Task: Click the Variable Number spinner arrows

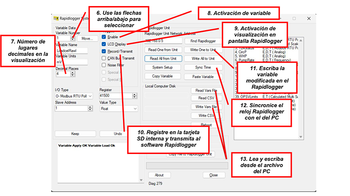Action: pyautogui.click(x=73, y=38)
